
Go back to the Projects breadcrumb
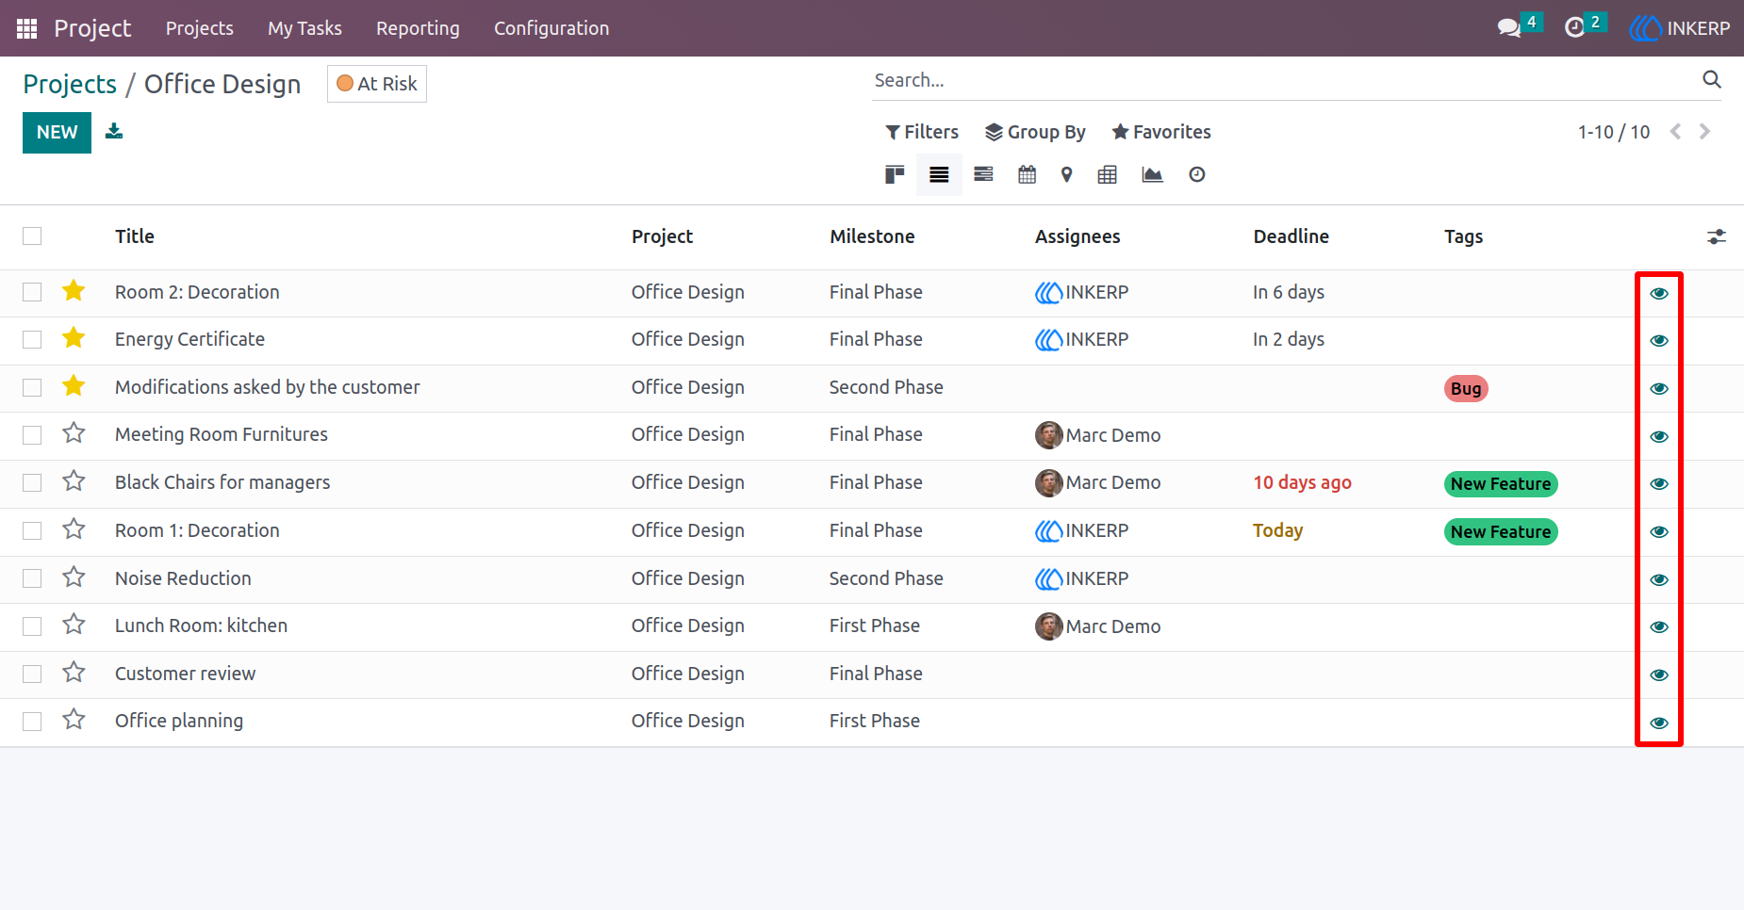pyautogui.click(x=70, y=84)
